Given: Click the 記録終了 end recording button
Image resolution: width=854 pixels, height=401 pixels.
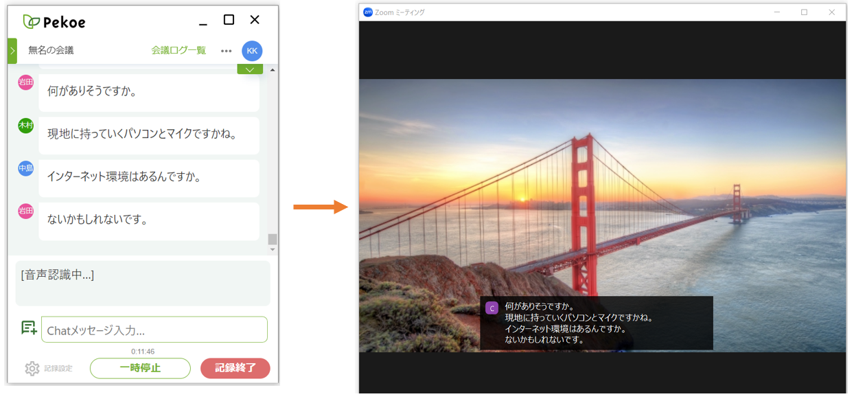Looking at the screenshot, I should [x=235, y=368].
